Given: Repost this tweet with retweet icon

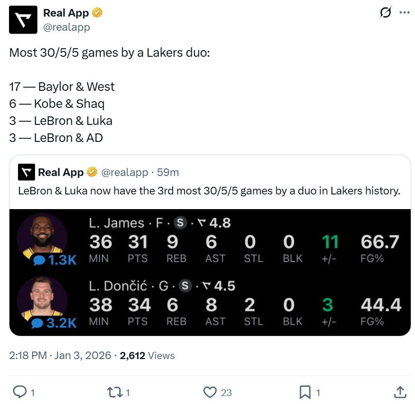Looking at the screenshot, I should 115,392.
